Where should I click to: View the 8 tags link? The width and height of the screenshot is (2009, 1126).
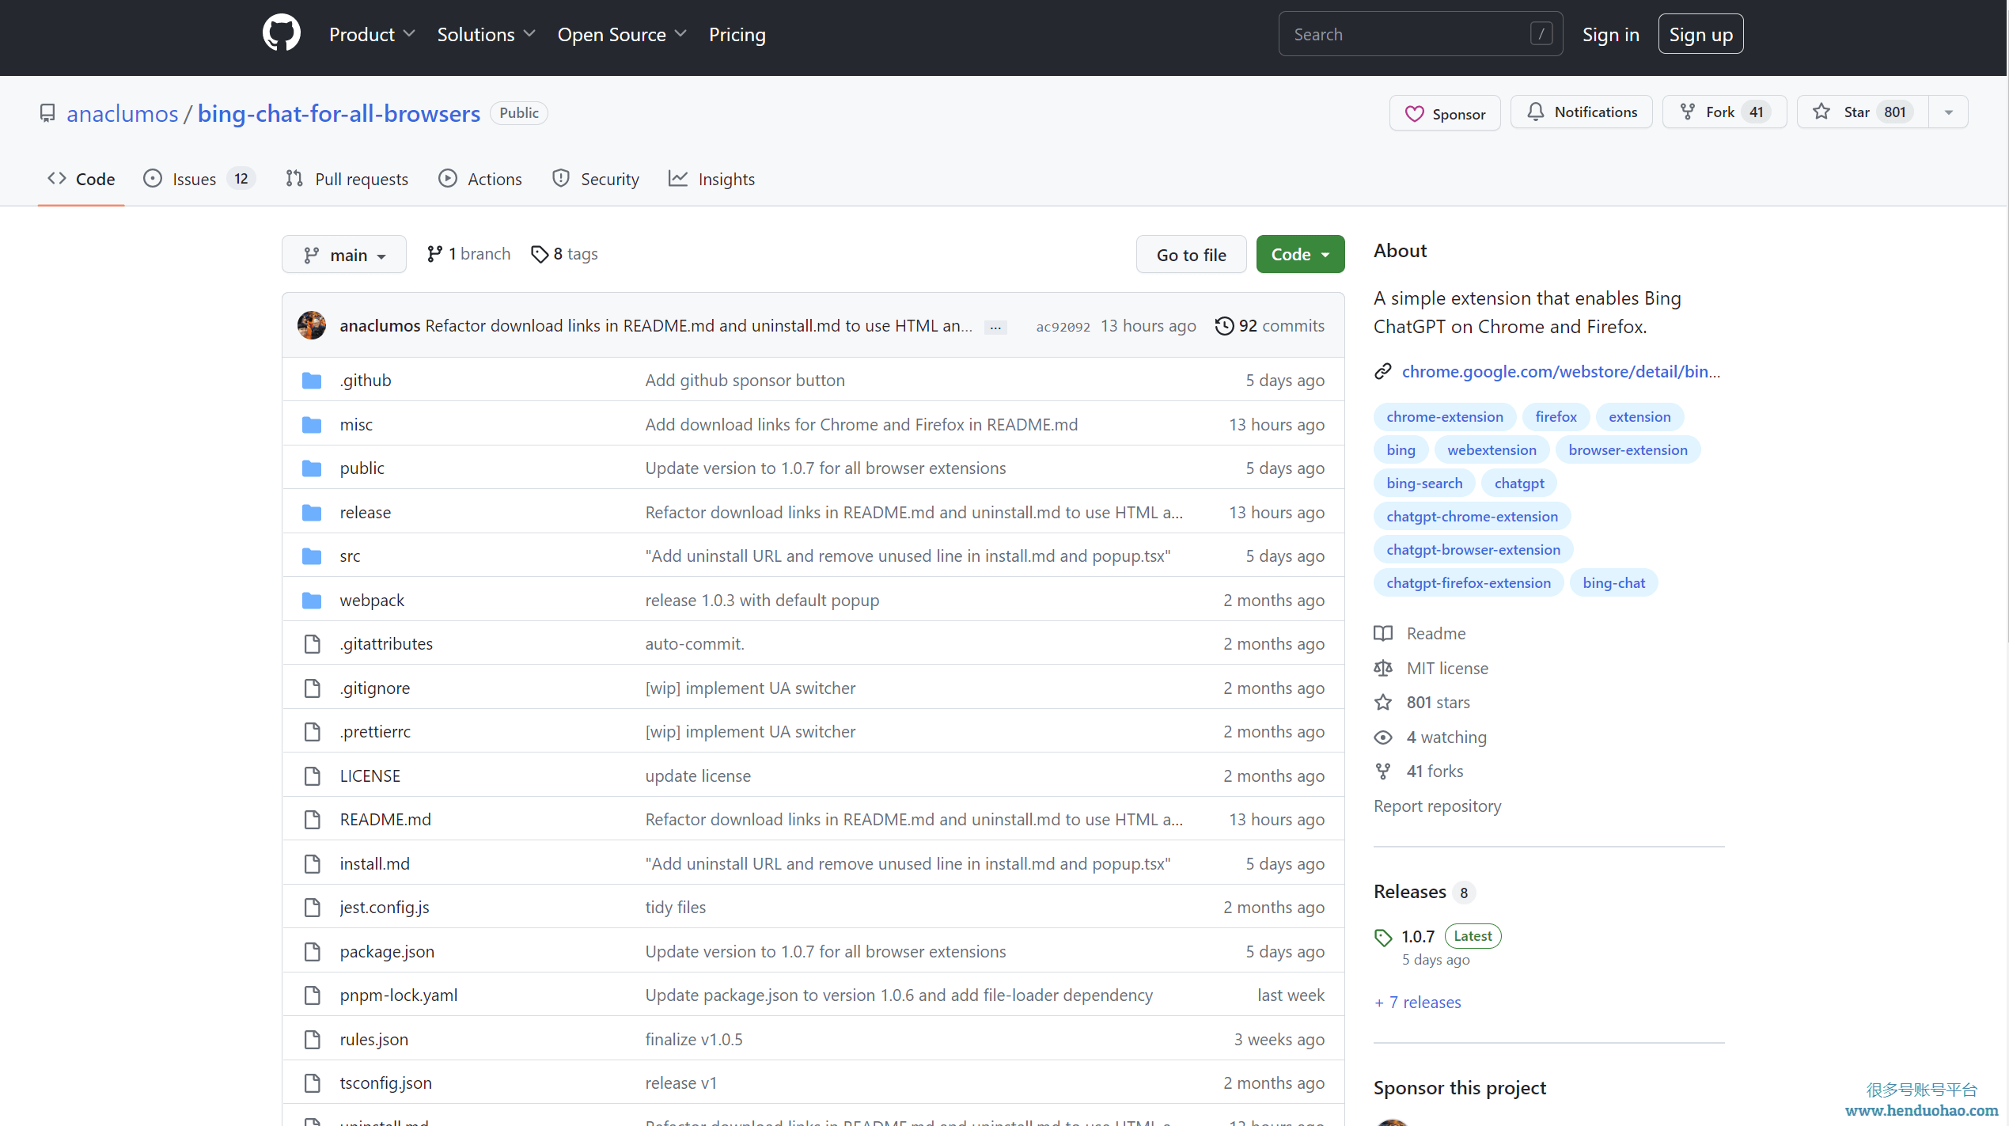click(x=564, y=254)
